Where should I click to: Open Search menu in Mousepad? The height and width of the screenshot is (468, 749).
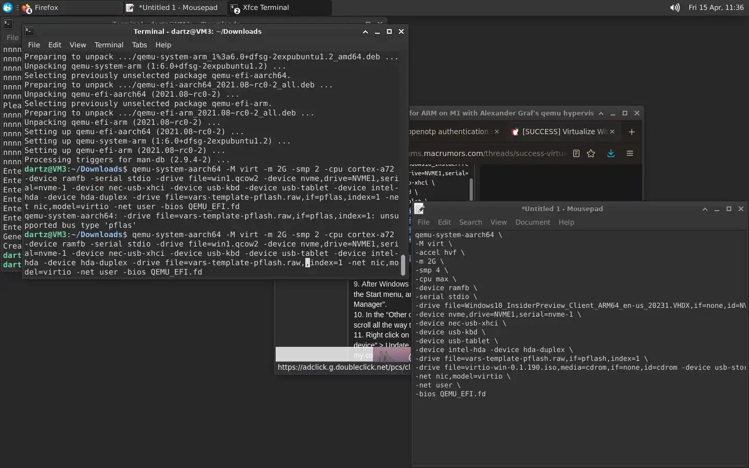pos(470,222)
